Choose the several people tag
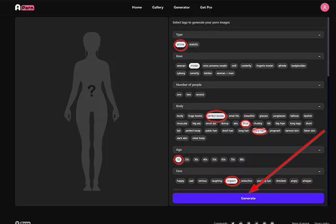This screenshot has height=224, width=336. pyautogui.click(x=200, y=95)
